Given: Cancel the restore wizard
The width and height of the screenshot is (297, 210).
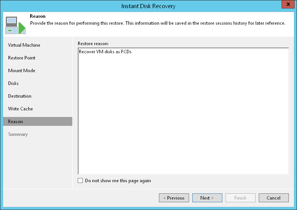Looking at the screenshot, I should coord(273,198).
